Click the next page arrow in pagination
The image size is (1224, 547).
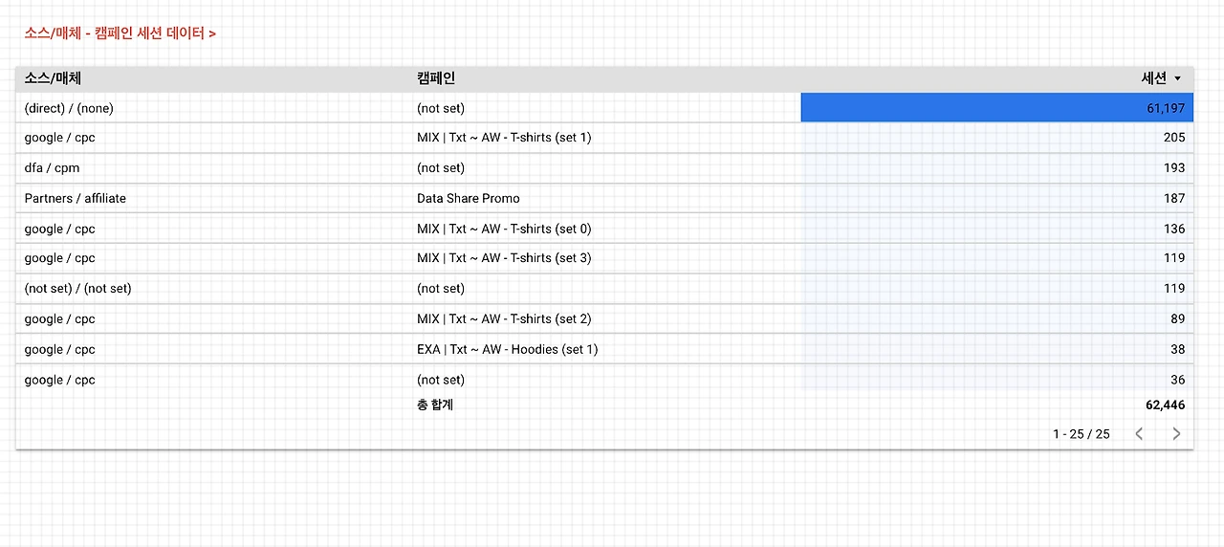1176,434
